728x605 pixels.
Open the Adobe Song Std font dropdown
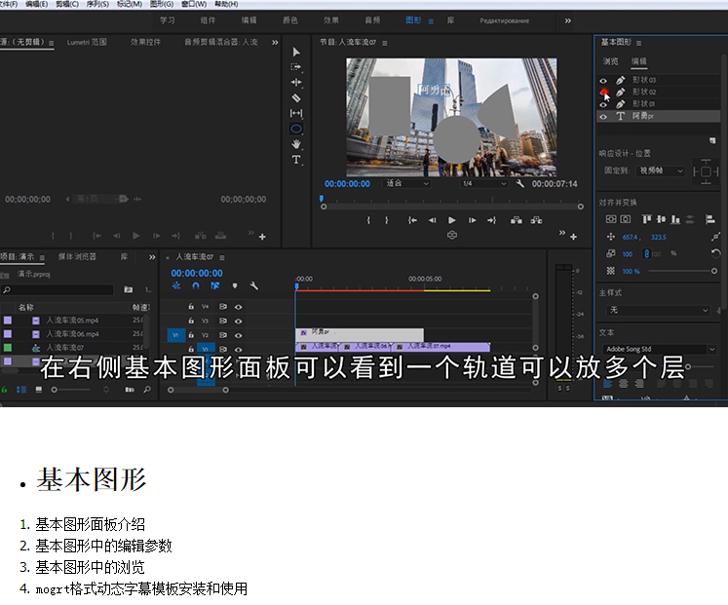[659, 349]
